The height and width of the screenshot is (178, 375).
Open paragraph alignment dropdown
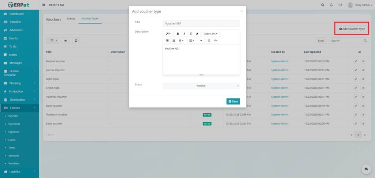click(x=181, y=41)
